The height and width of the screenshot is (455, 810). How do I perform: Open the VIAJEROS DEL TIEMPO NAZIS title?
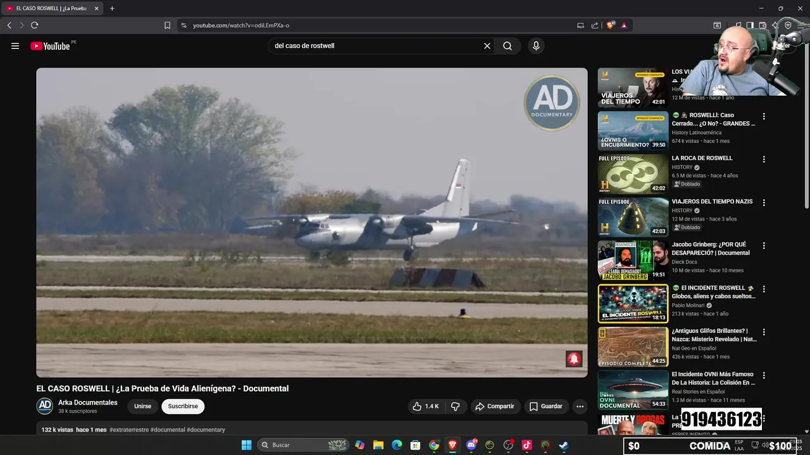pos(712,202)
